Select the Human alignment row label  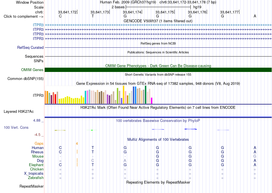tap(38, 148)
